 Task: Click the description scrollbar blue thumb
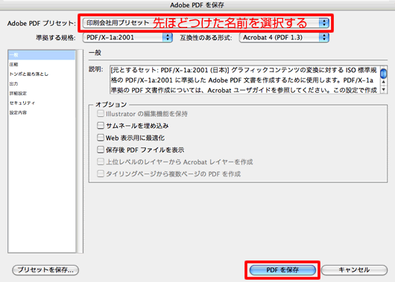pyautogui.click(x=383, y=74)
